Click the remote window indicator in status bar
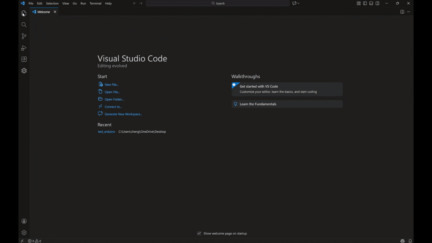The image size is (432, 243). point(22,241)
